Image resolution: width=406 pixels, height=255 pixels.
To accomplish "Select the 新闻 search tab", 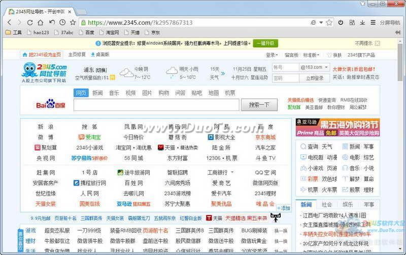I will pyautogui.click(x=97, y=93).
